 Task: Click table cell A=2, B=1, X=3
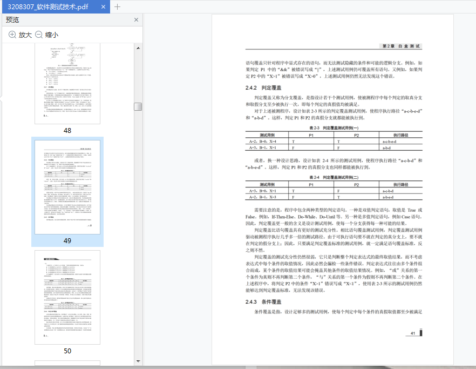point(263,197)
